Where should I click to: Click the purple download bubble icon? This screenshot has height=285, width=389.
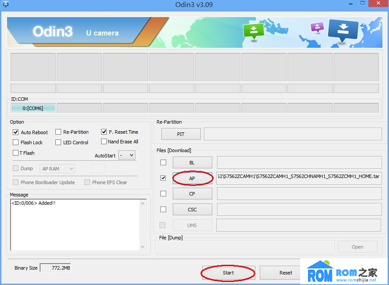317,27
